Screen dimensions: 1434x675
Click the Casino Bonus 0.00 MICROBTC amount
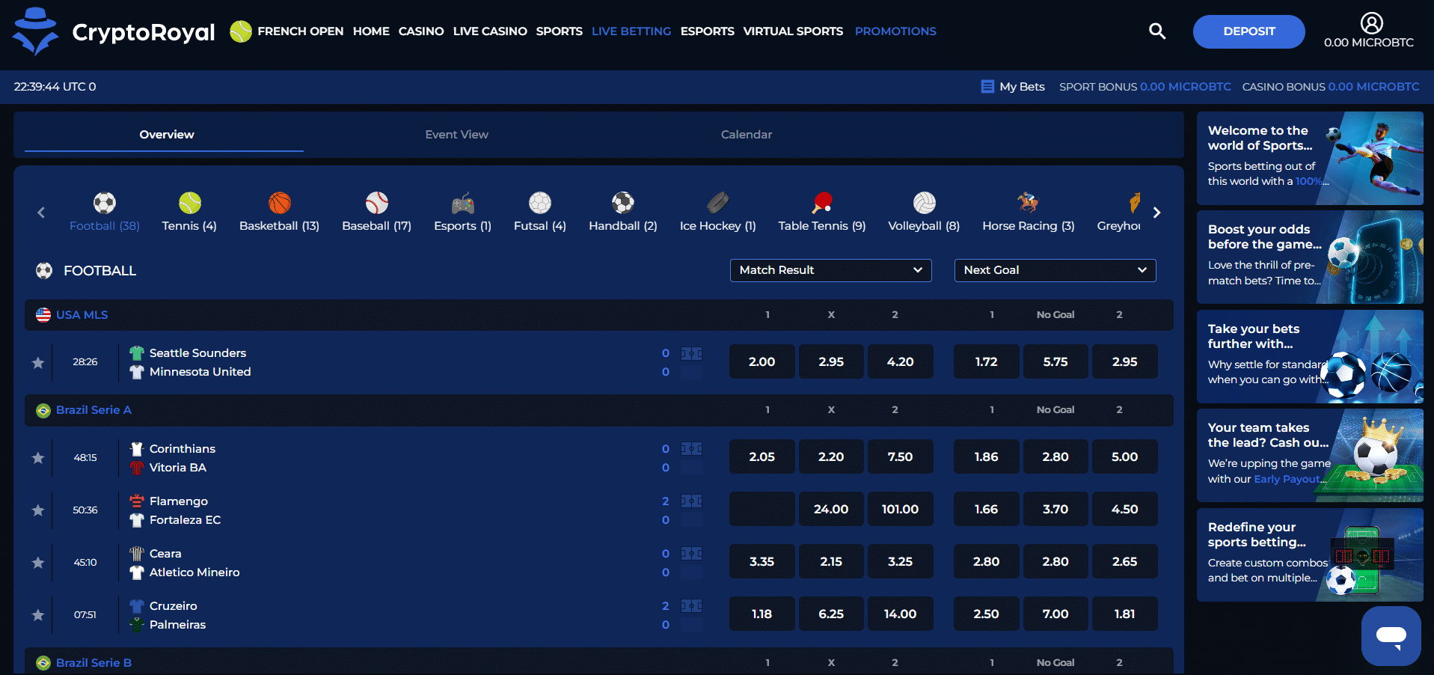click(x=1373, y=87)
